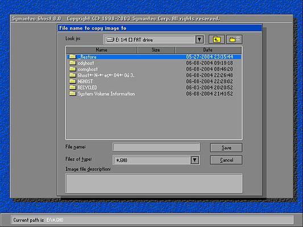Click the up-one-level folder icon

point(217,39)
